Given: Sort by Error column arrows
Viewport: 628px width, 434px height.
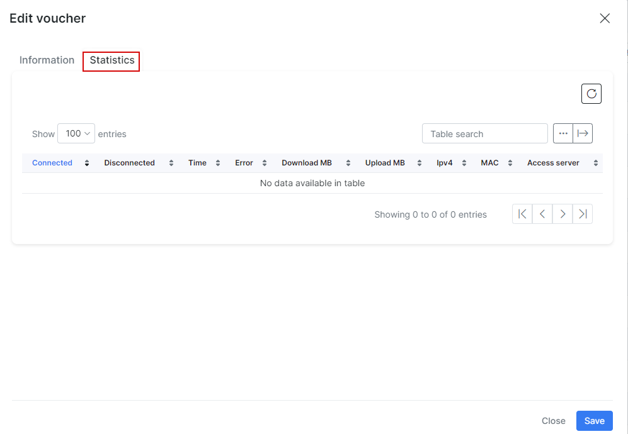Looking at the screenshot, I should point(265,163).
